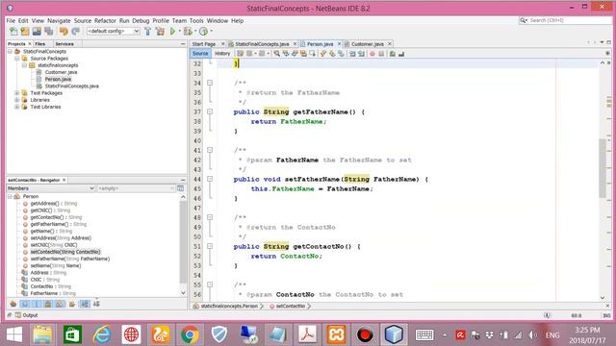The width and height of the screenshot is (616, 346).
Task: Expand the Libraries tree node
Action: 17,100
